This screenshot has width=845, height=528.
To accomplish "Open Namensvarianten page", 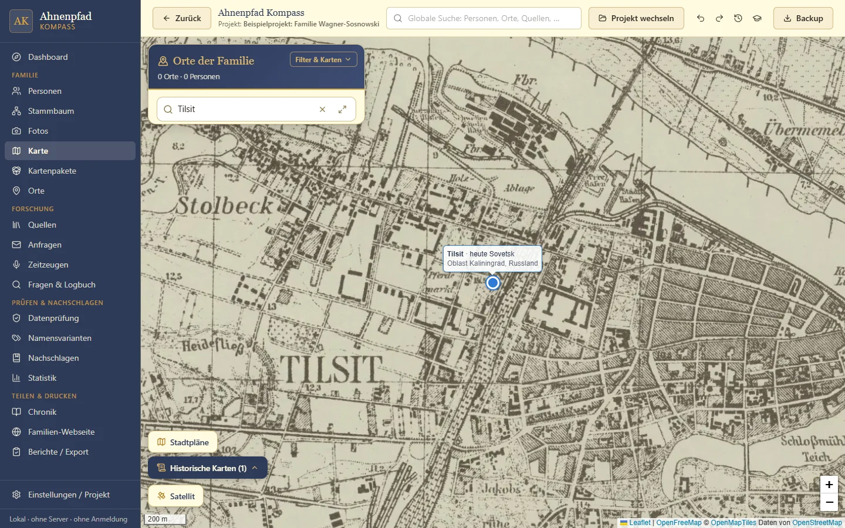I will pyautogui.click(x=70, y=338).
